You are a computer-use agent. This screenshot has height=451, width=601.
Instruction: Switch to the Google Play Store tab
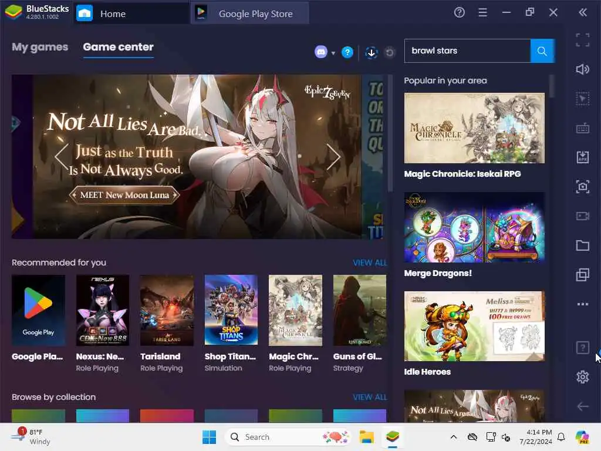coord(250,14)
